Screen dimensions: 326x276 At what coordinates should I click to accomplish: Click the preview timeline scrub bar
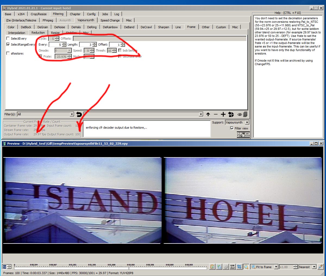click(109, 268)
